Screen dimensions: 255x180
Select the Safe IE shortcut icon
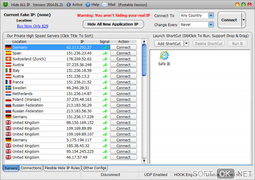coord(164,55)
